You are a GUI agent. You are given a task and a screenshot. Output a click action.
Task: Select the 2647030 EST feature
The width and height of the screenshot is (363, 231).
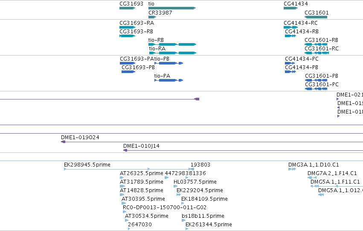[x=129, y=229]
